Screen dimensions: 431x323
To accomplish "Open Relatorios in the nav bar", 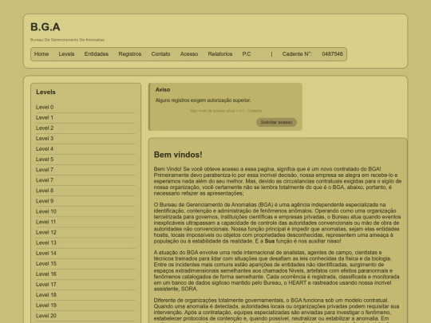I will [220, 54].
